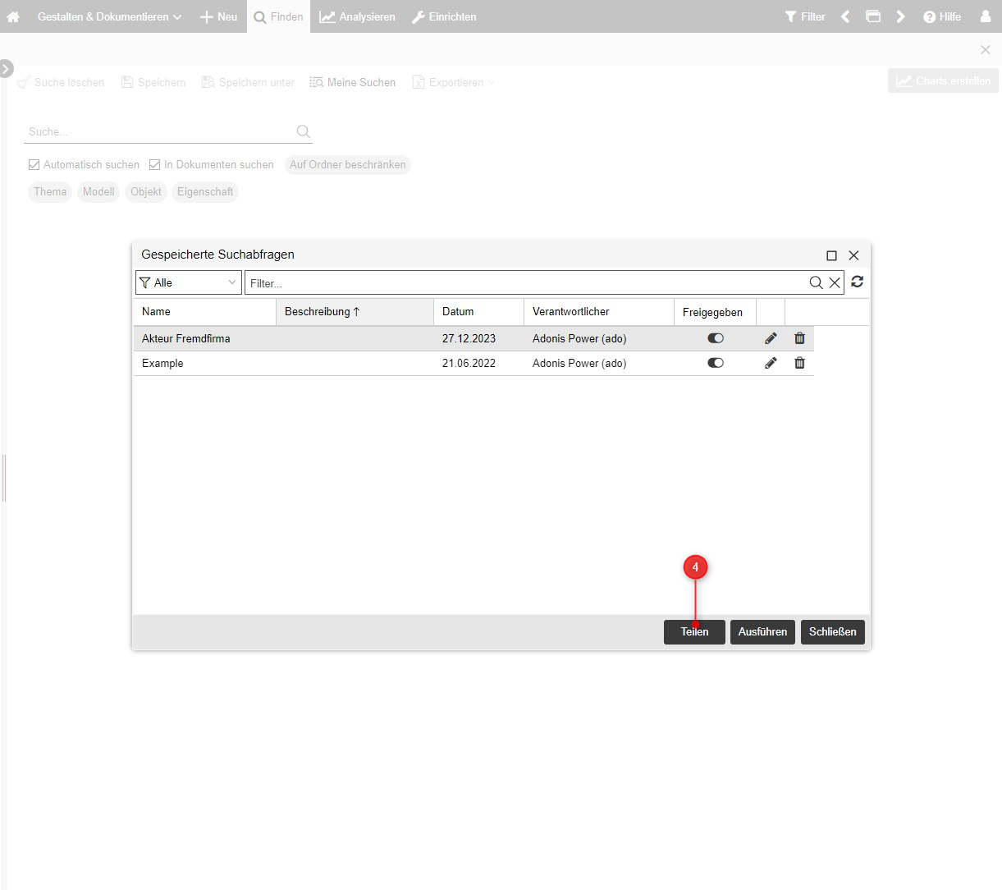Select the Objekt filter chip
Viewport: 1002px width, 890px height.
(146, 191)
